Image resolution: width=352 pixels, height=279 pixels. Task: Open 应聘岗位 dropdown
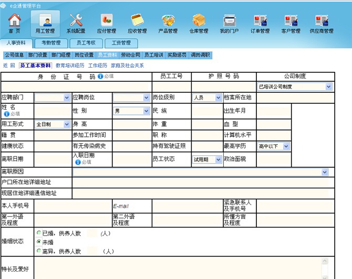[x=131, y=98]
